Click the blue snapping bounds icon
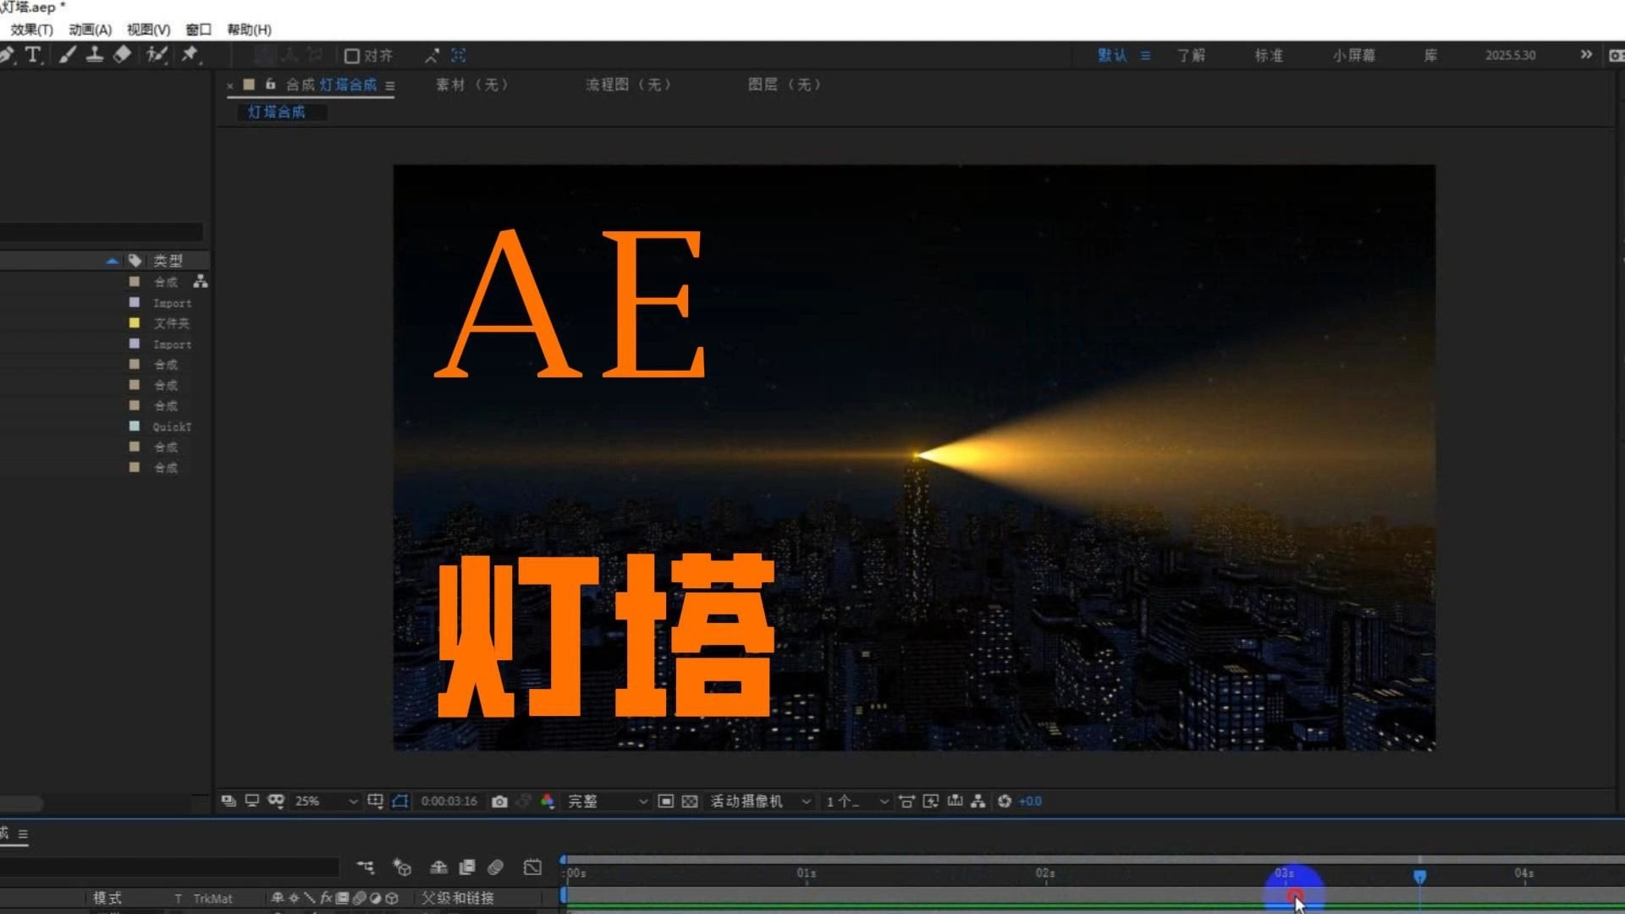The height and width of the screenshot is (914, 1625). coord(459,56)
